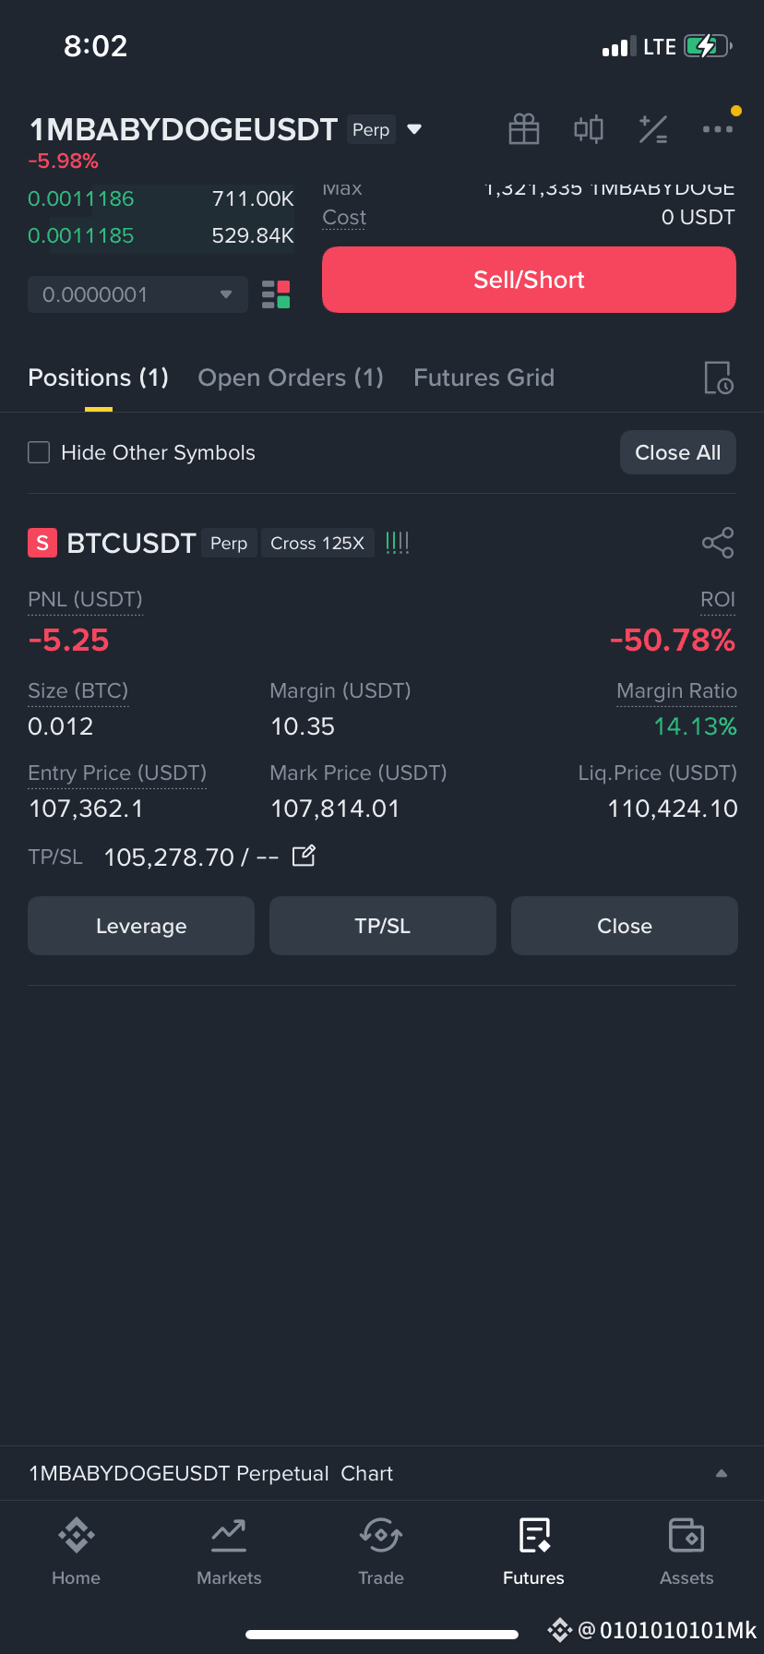Expand the 1MBABYDOGEUSDT symbol selector arrow
764x1654 pixels.
tap(414, 129)
